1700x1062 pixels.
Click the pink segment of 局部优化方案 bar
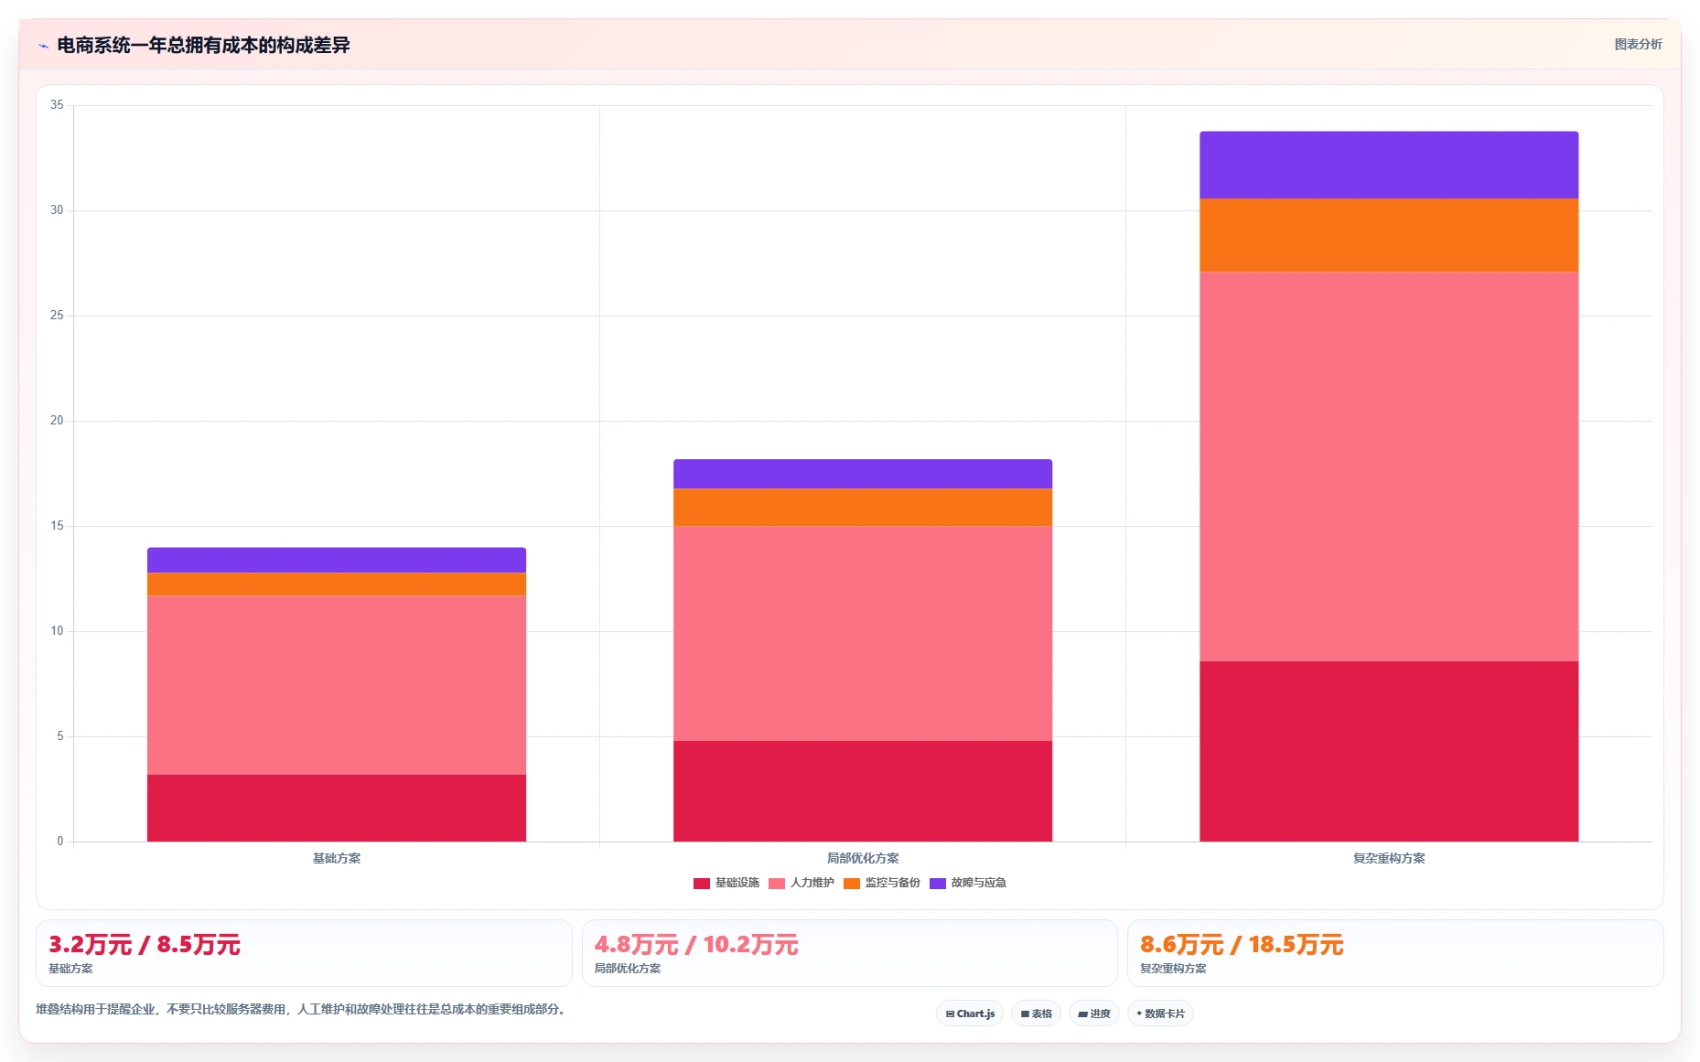(863, 633)
